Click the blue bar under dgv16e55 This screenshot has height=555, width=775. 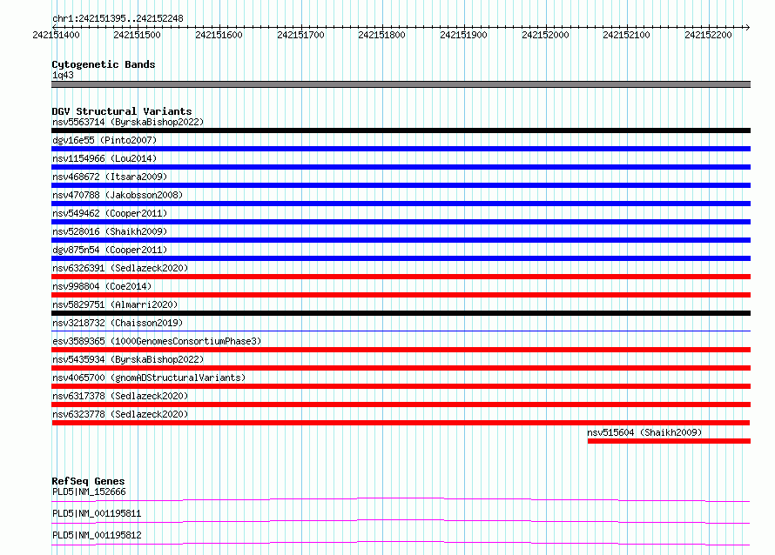(x=401, y=149)
